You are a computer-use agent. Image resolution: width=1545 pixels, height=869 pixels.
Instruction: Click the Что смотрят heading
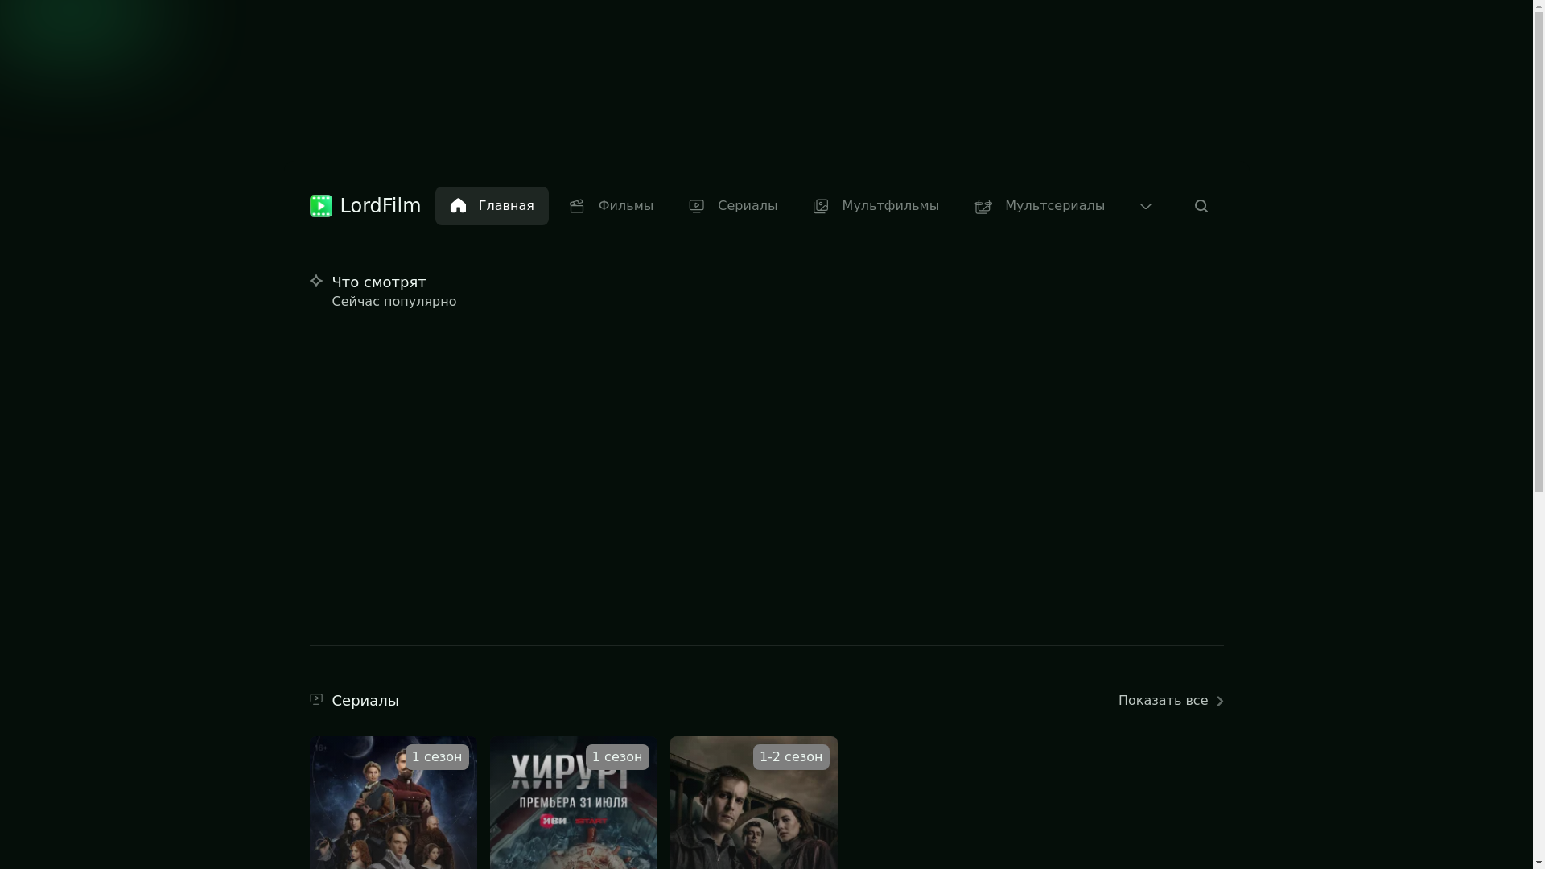(379, 282)
